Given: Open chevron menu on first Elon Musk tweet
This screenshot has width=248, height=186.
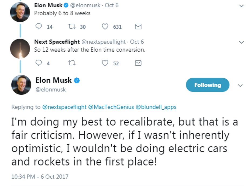Looking at the screenshot, I should pyautogui.click(x=241, y=6).
